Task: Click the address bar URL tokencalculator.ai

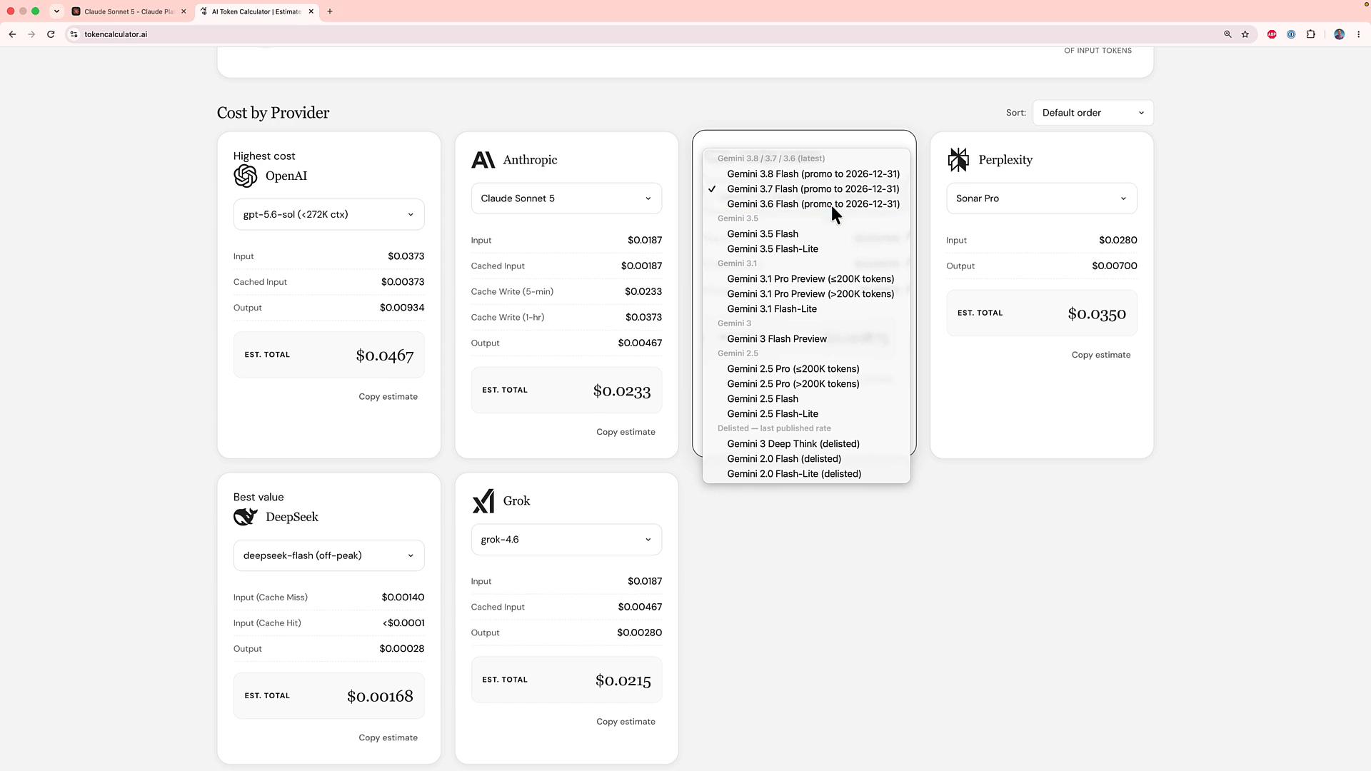Action: (116, 34)
